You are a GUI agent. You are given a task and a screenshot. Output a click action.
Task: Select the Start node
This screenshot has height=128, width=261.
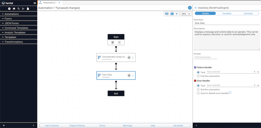(x=116, y=37)
